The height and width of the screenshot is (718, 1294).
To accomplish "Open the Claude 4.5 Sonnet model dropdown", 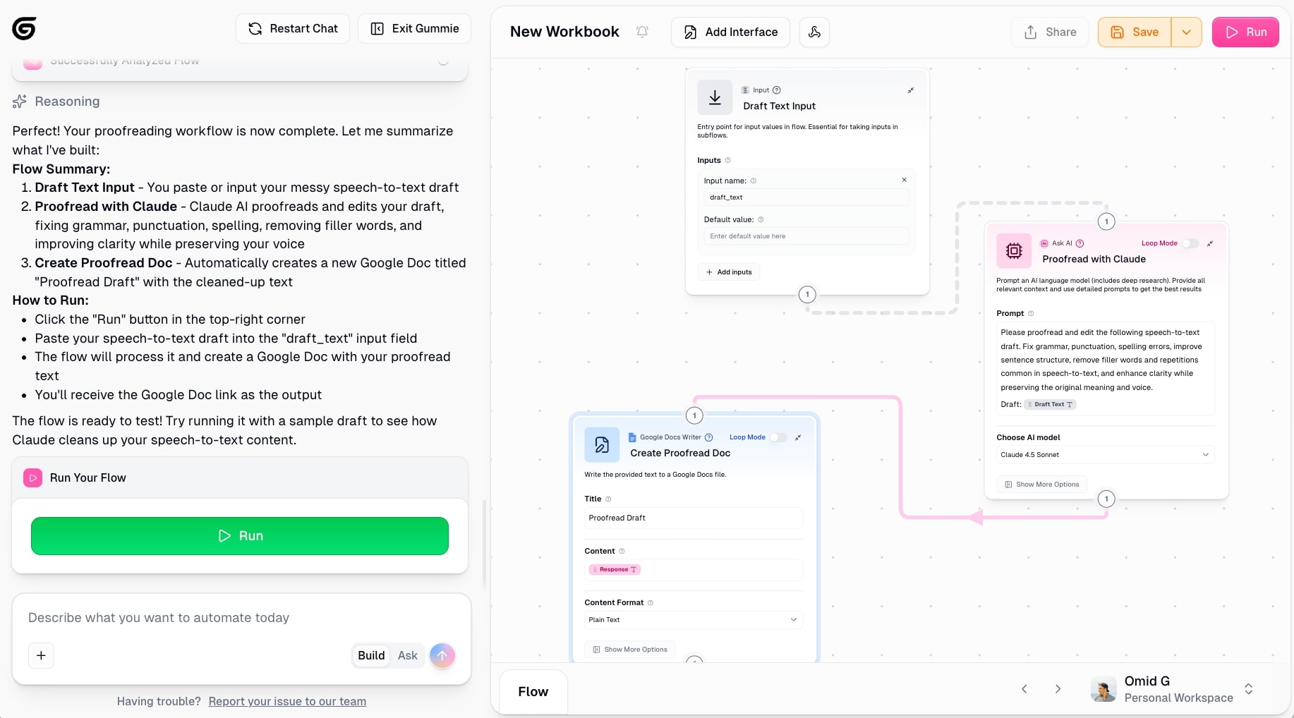I will 1105,455.
